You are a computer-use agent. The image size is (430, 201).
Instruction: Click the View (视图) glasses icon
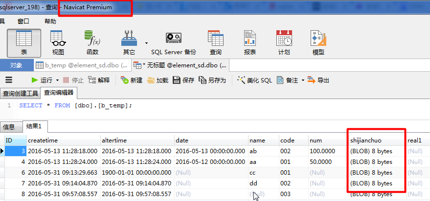(x=58, y=42)
